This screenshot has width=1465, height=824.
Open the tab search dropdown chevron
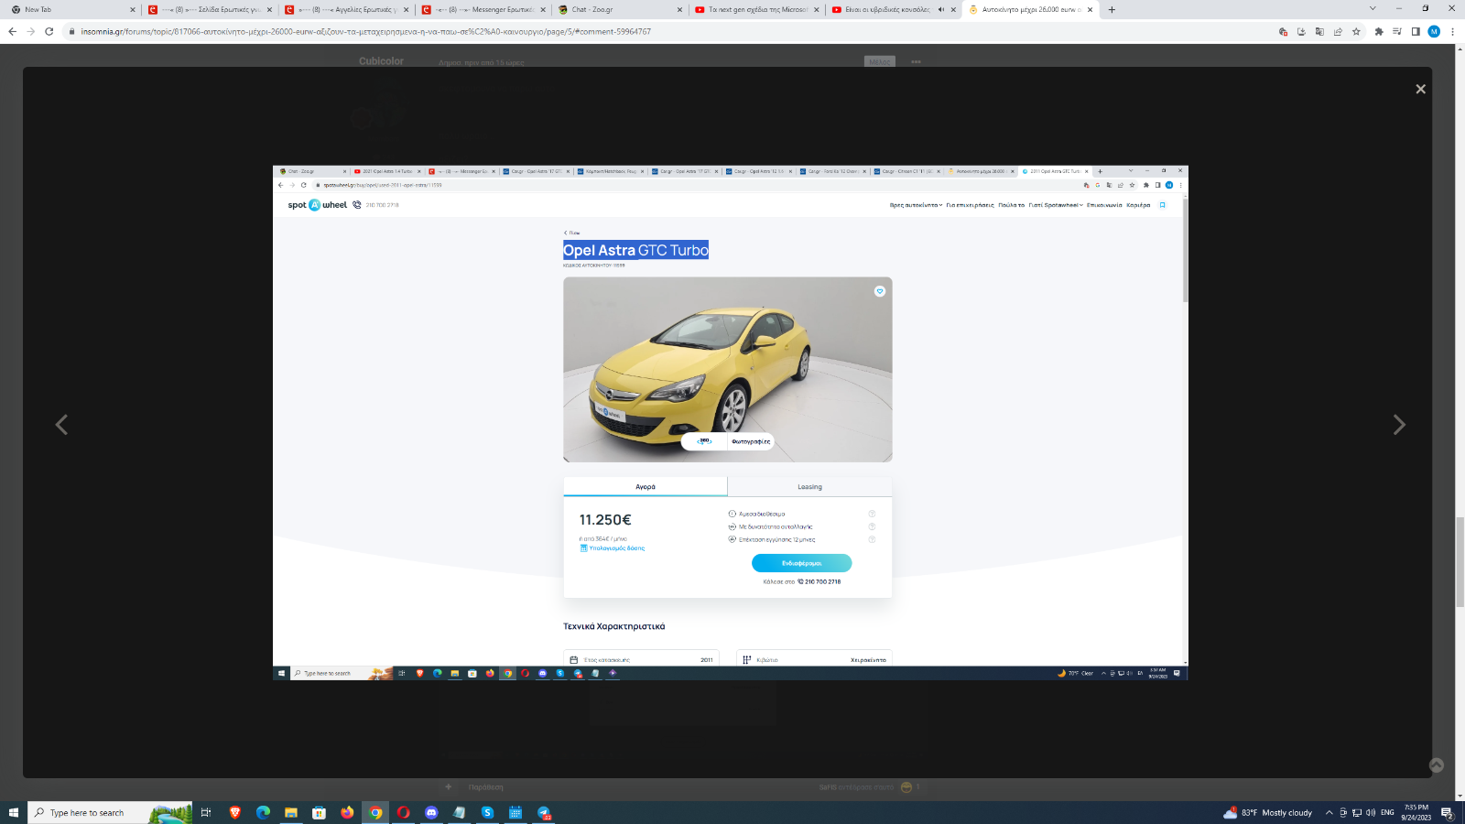(x=1372, y=8)
